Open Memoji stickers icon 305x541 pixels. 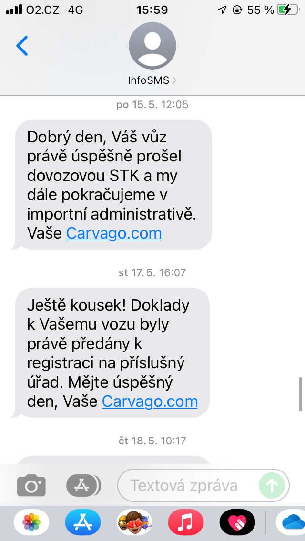click(134, 522)
